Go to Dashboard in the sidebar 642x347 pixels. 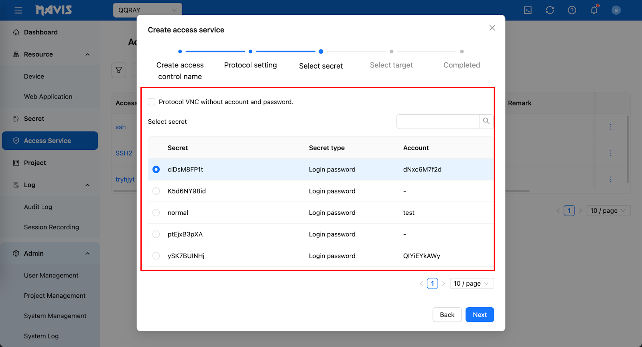pos(41,32)
